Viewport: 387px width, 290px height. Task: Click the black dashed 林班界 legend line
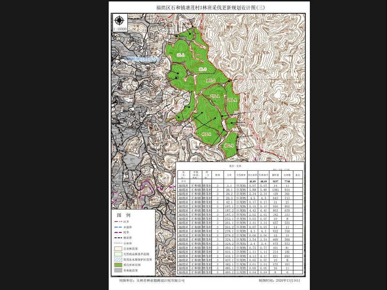point(118,238)
